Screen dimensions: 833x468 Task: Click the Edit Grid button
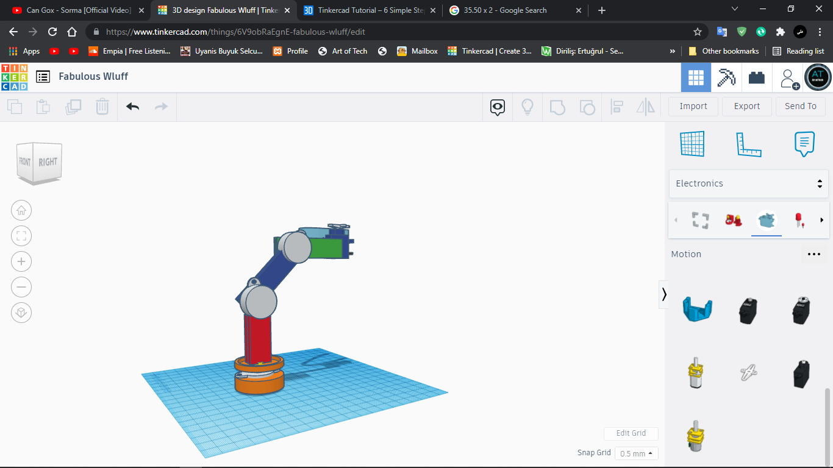tap(631, 433)
